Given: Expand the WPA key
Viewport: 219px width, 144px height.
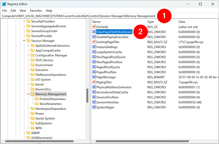Looking at the screenshot, I should pos(28,128).
